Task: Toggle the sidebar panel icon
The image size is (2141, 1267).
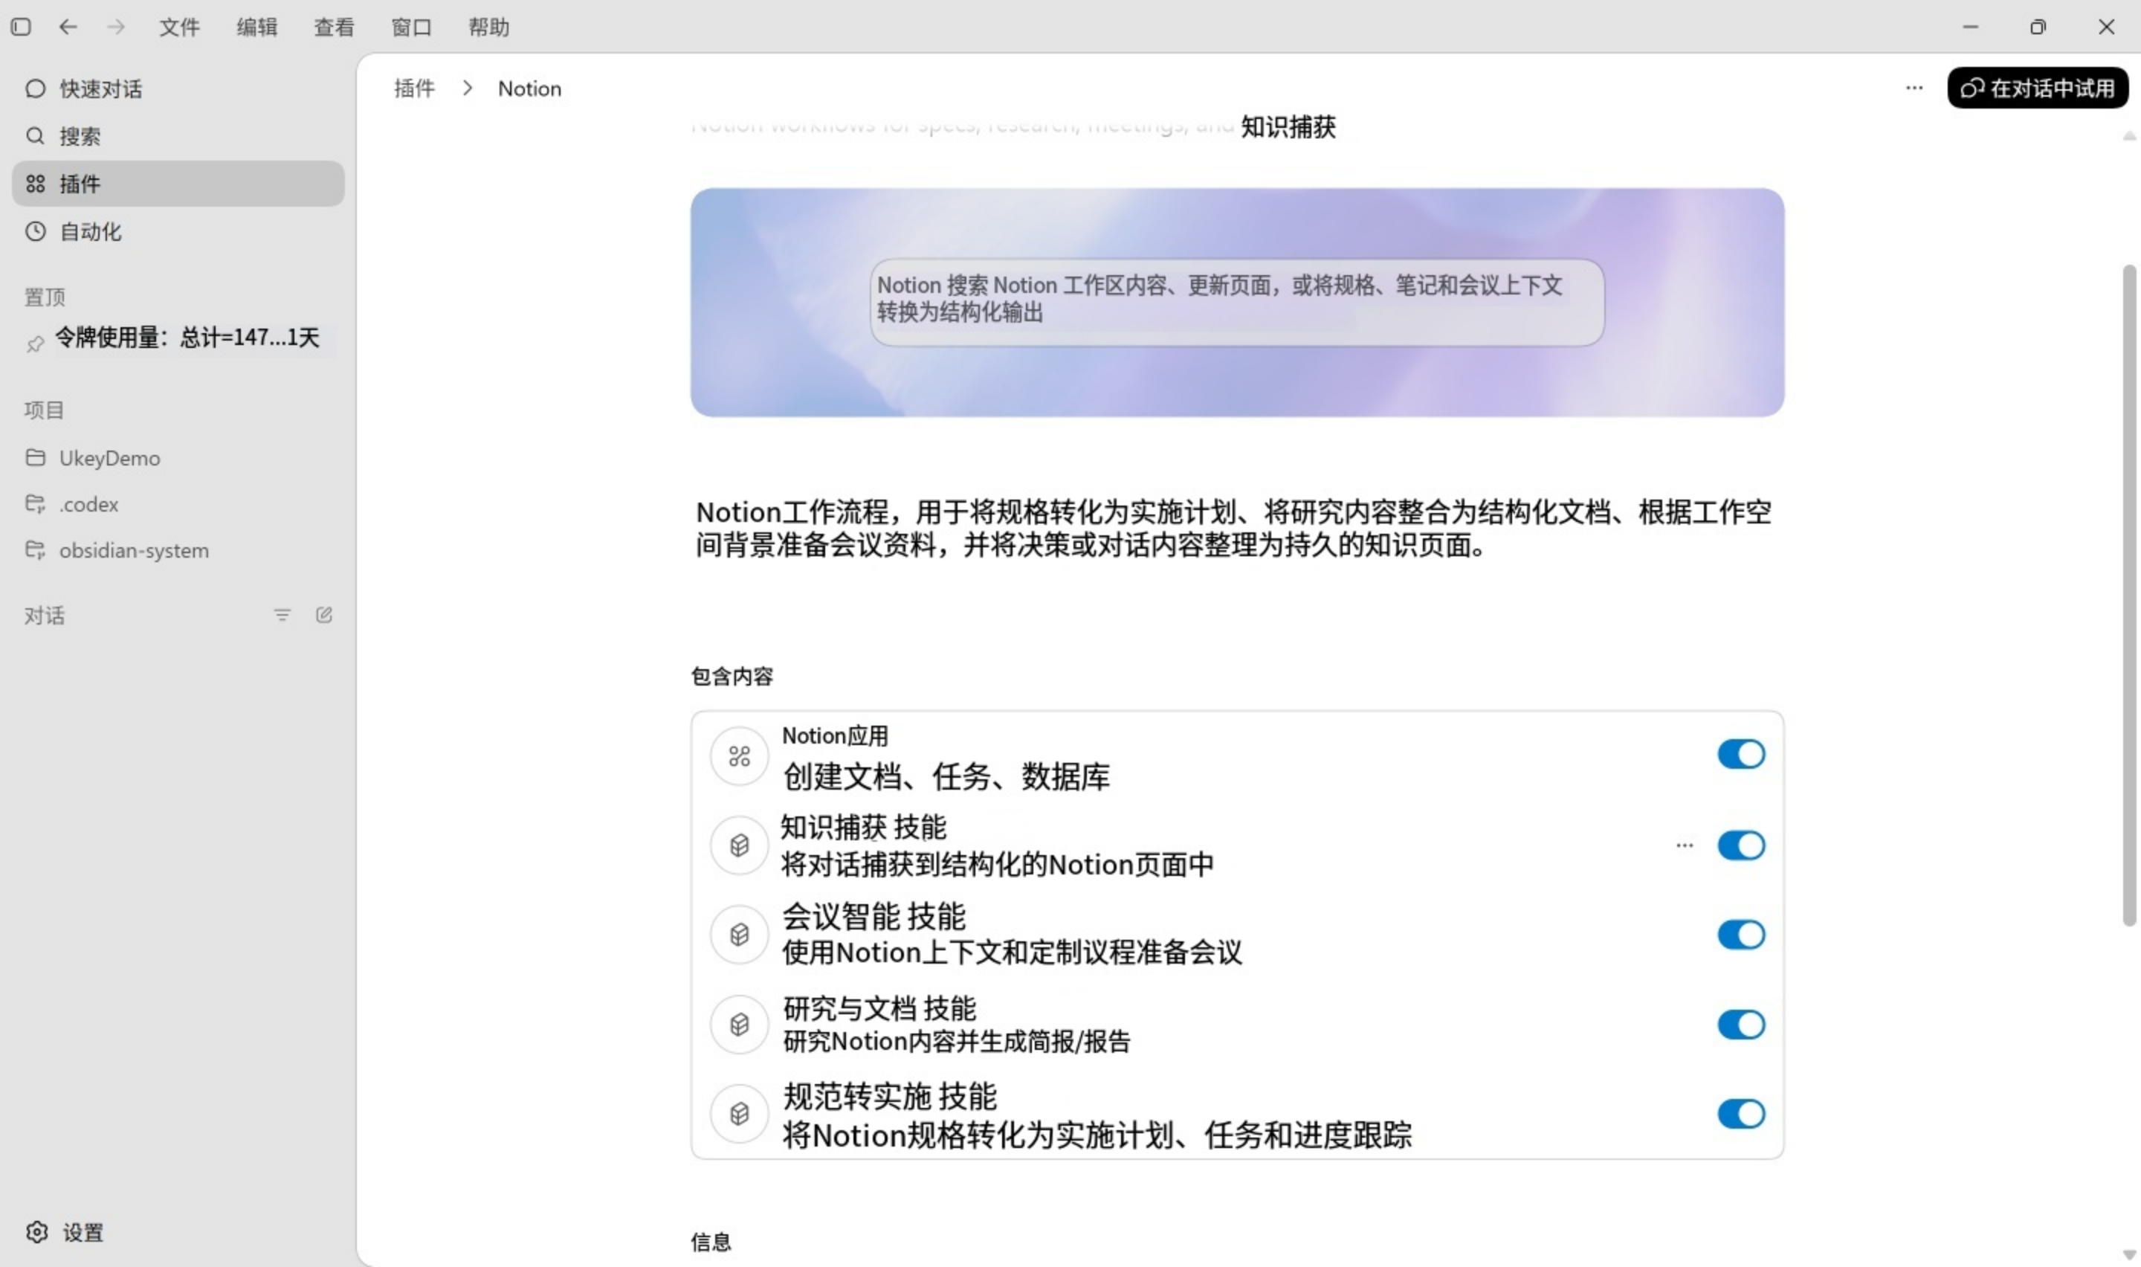Action: [22, 28]
